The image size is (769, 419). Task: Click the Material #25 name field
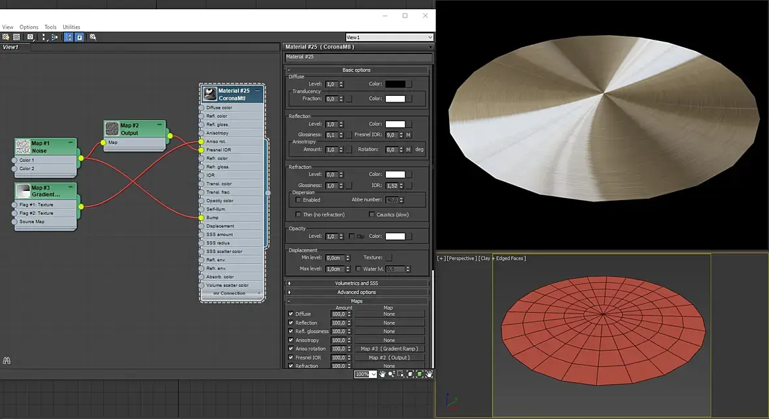(357, 57)
